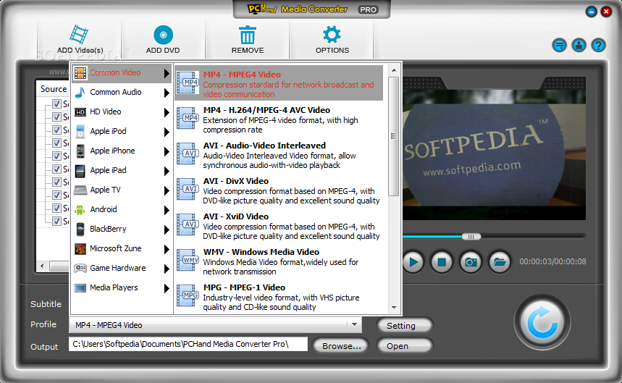Click the output path input field
The image size is (622, 383).
(x=188, y=344)
